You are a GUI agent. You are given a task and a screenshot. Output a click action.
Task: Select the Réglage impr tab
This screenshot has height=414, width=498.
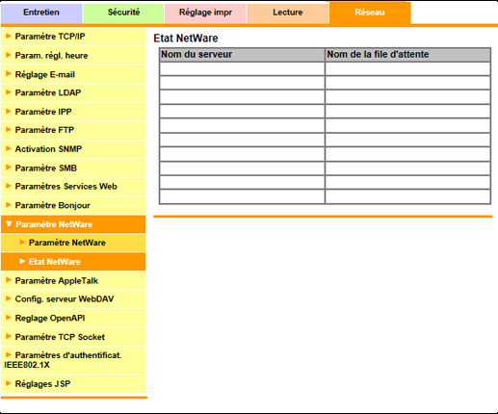[205, 13]
